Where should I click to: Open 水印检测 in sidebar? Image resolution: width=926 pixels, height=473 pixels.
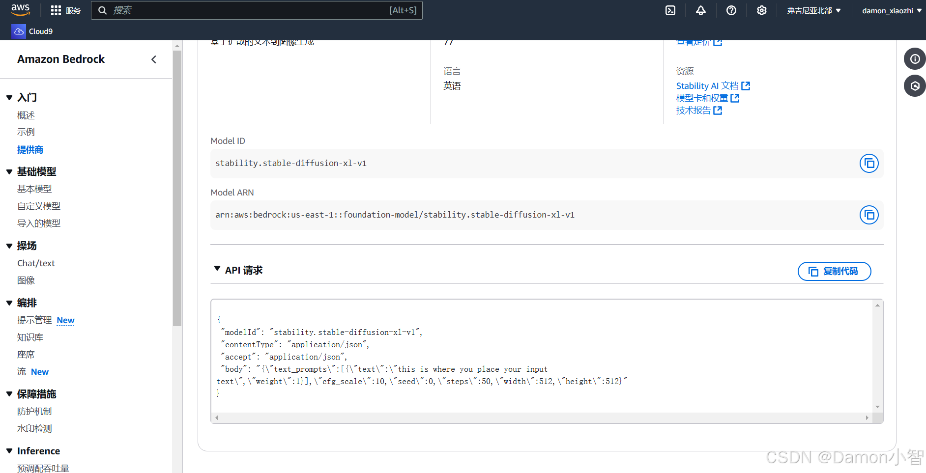[x=34, y=429]
